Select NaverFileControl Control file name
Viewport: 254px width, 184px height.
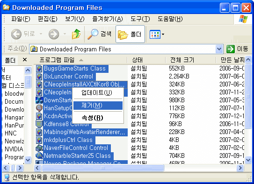point(76,148)
